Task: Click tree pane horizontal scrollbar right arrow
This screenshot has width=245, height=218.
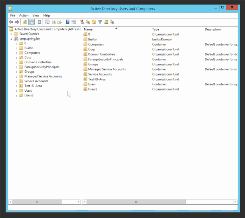Action: pyautogui.click(x=78, y=202)
